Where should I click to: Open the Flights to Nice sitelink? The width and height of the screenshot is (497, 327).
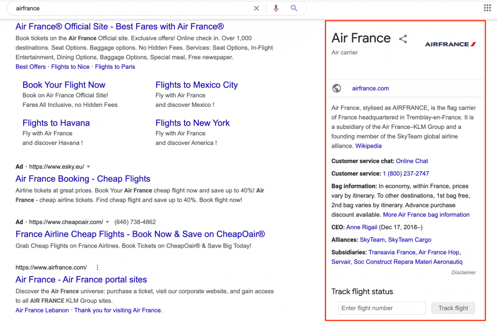tap(70, 67)
